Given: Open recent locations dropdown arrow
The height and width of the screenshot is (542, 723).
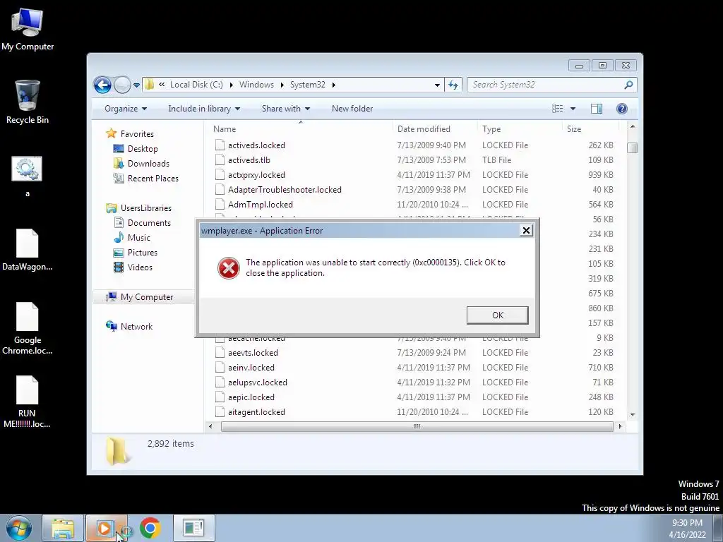Looking at the screenshot, I should (x=136, y=85).
